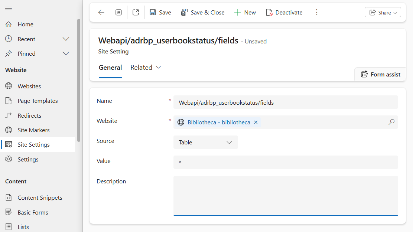Remove Bibliotheca website lookup value
The height and width of the screenshot is (232, 413).
(x=256, y=122)
